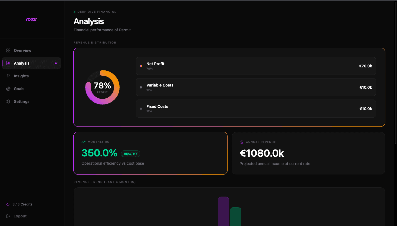Click the €10.0k Fixed Costs value

(x=365, y=109)
